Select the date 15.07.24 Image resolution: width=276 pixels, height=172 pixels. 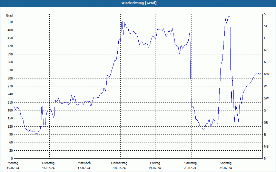point(13,168)
